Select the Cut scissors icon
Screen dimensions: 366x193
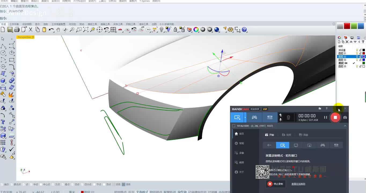point(31,29)
